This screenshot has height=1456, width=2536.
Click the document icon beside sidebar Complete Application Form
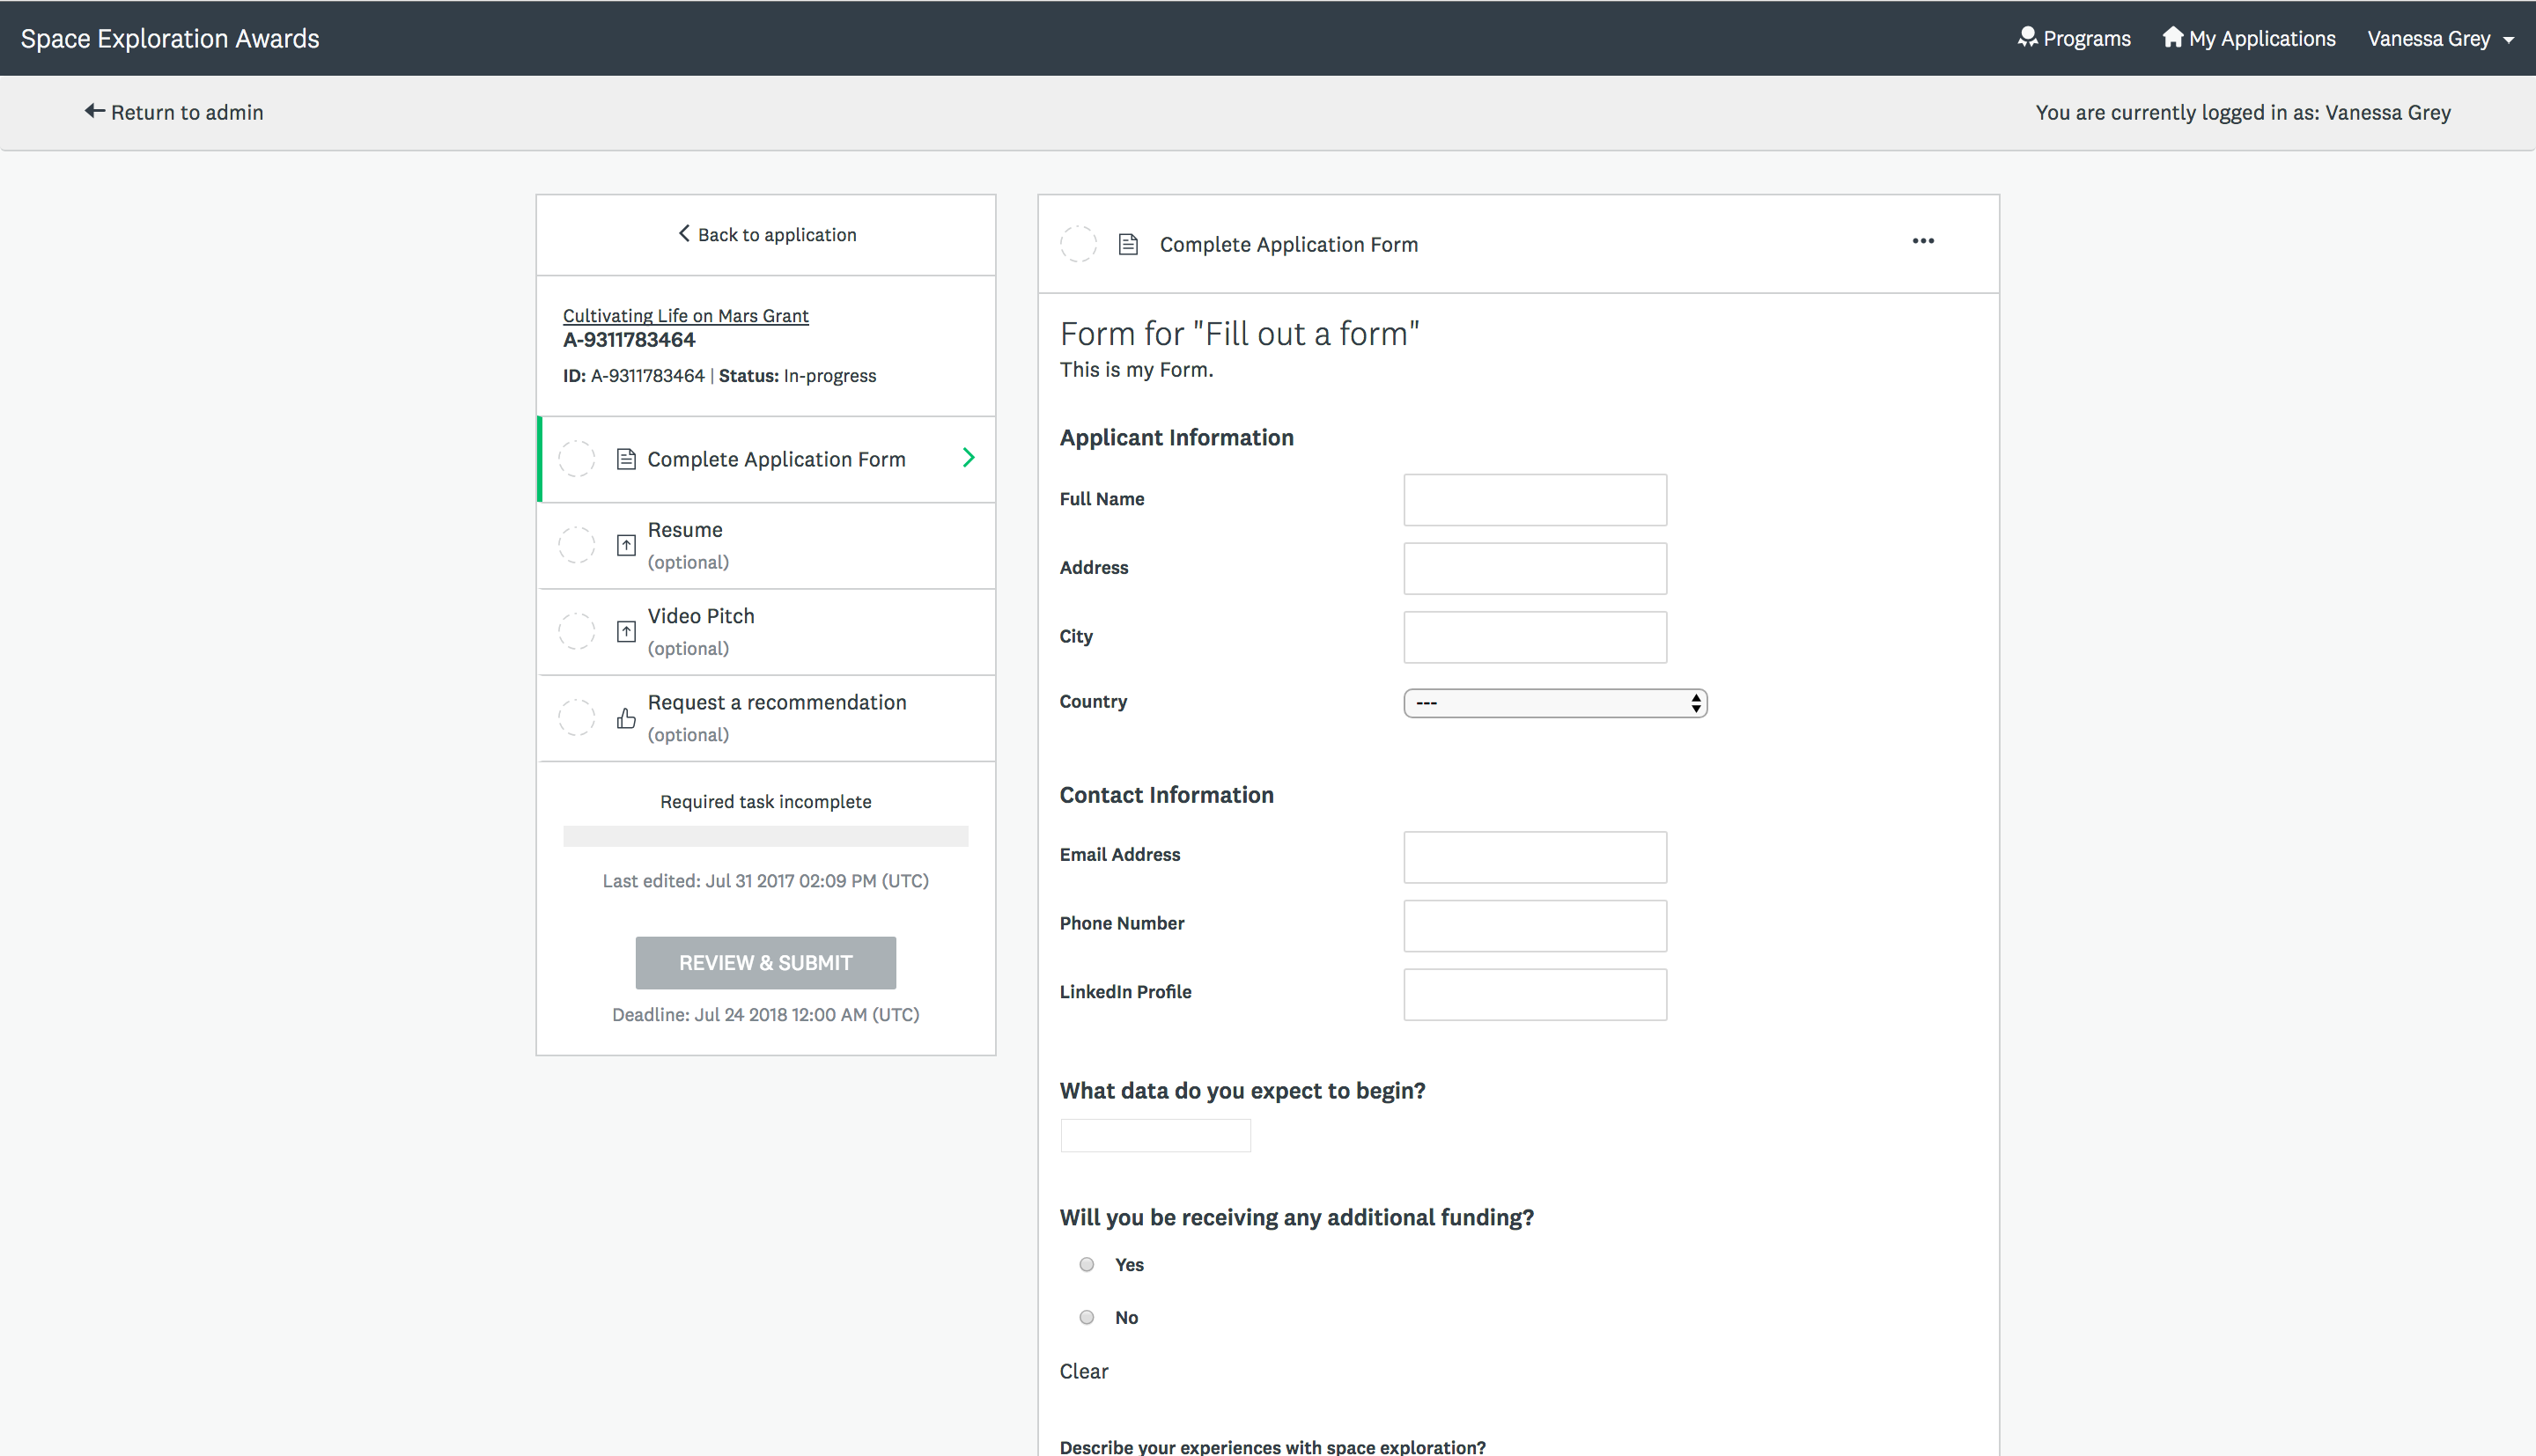click(626, 459)
